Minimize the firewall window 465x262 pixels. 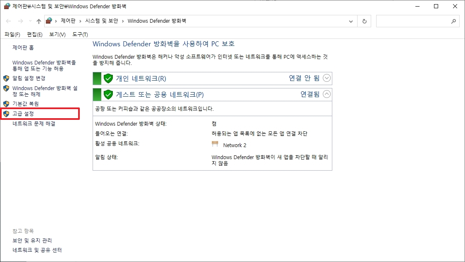tap(417, 6)
